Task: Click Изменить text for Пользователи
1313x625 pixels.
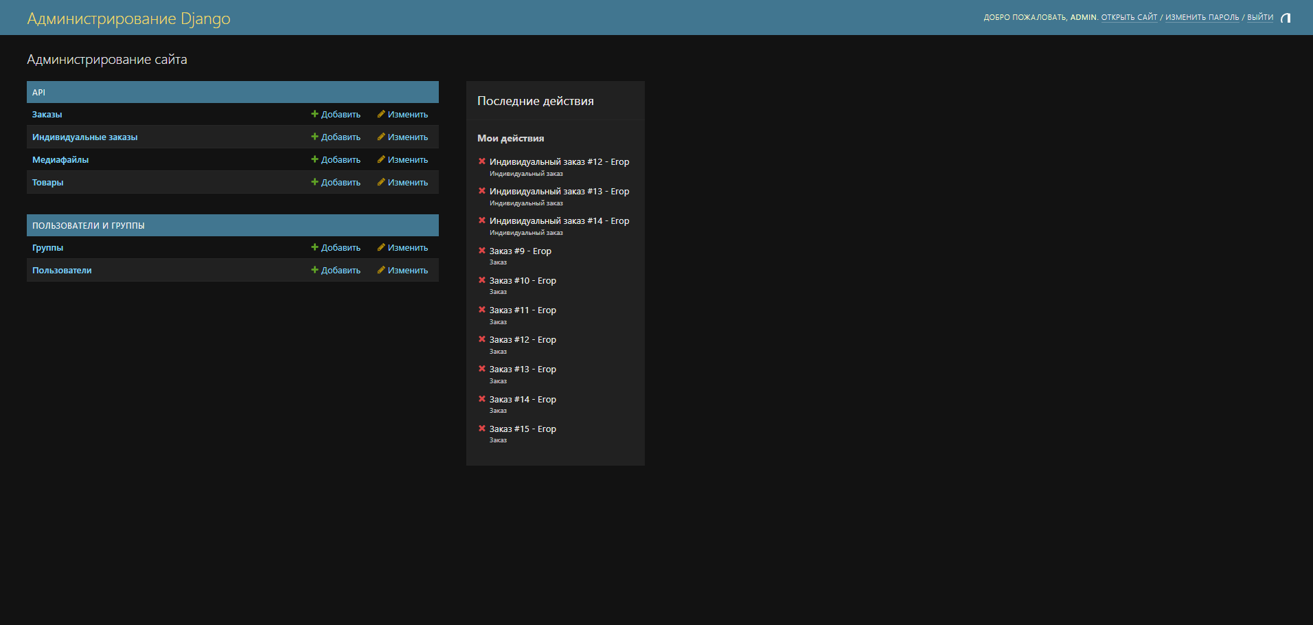Action: tap(408, 271)
